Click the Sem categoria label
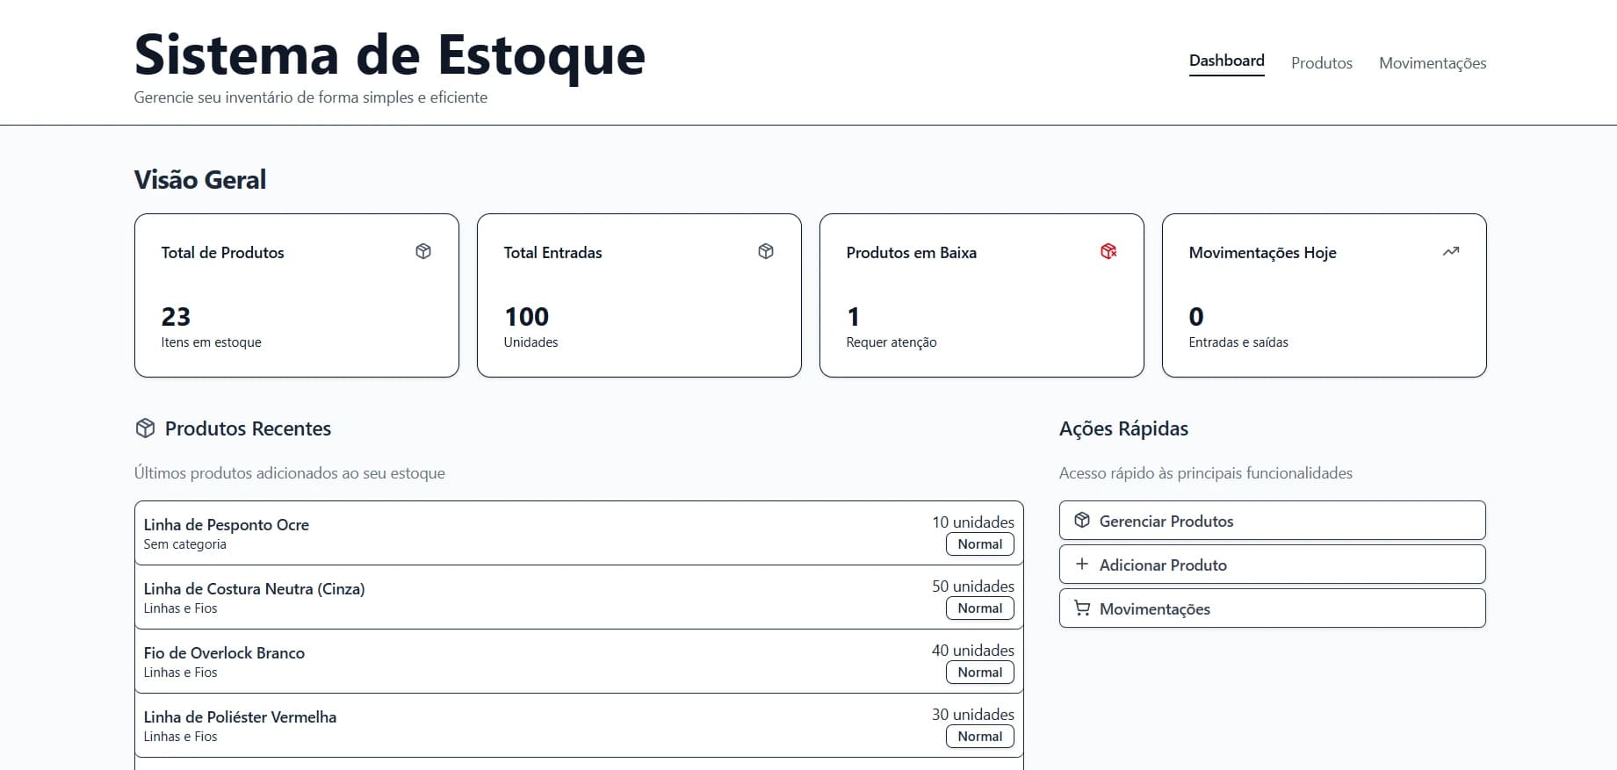Image resolution: width=1617 pixels, height=770 pixels. point(184,544)
